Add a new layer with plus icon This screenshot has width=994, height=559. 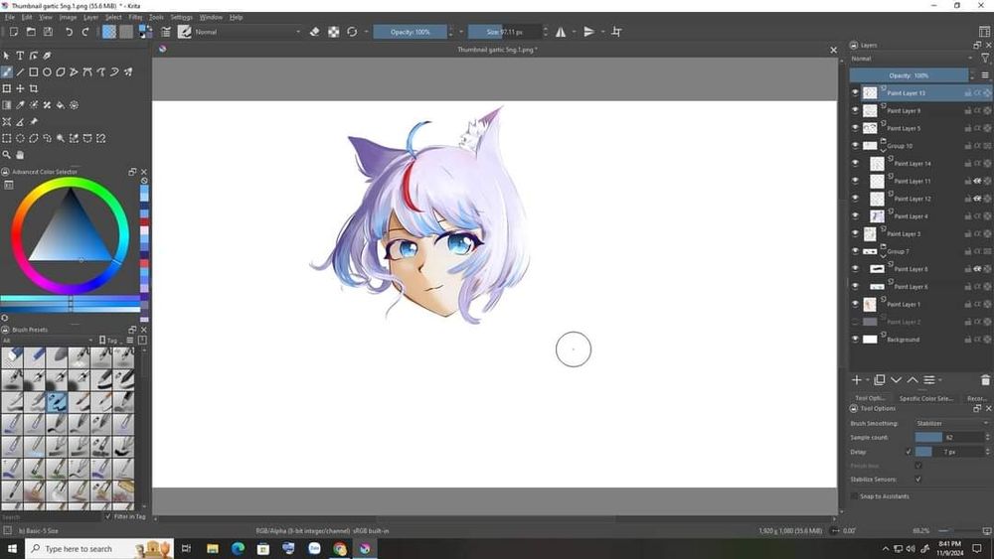857,380
